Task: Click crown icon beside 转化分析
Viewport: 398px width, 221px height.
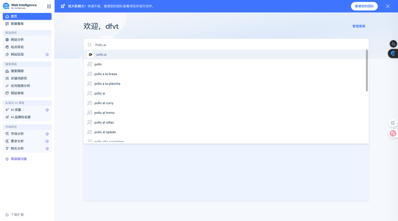Action: (x=47, y=148)
